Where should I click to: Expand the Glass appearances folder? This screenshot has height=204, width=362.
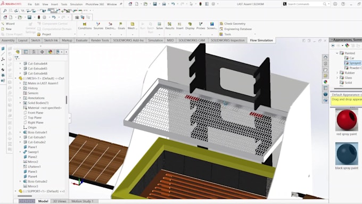click(x=337, y=78)
